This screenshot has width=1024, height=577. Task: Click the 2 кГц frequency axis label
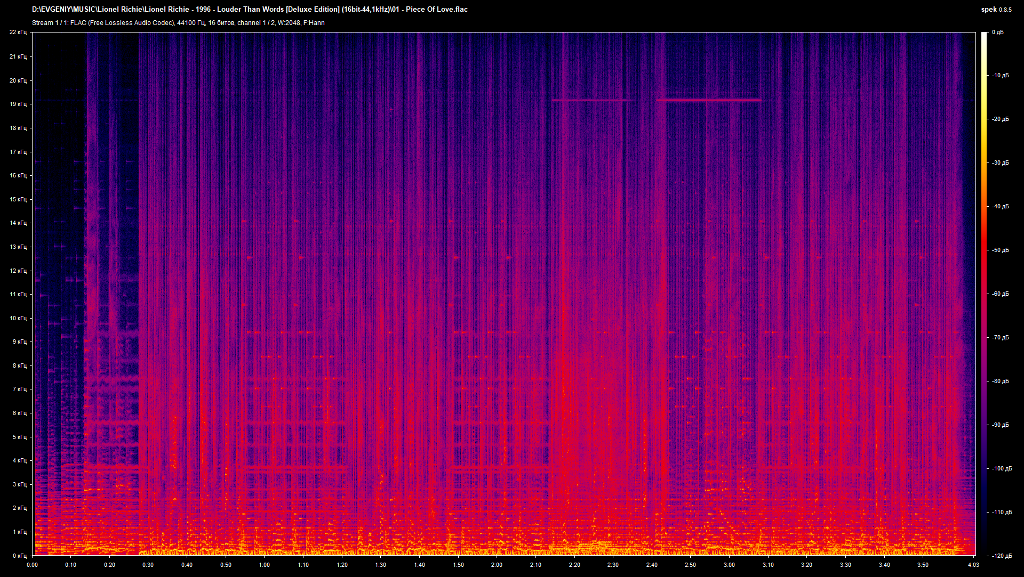click(x=20, y=508)
